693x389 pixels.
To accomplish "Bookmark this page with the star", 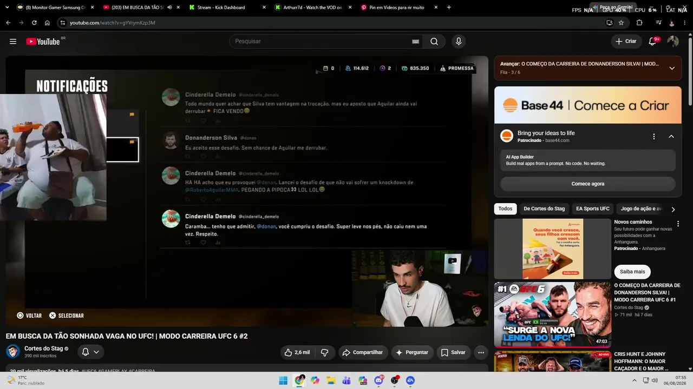I will 621,23.
